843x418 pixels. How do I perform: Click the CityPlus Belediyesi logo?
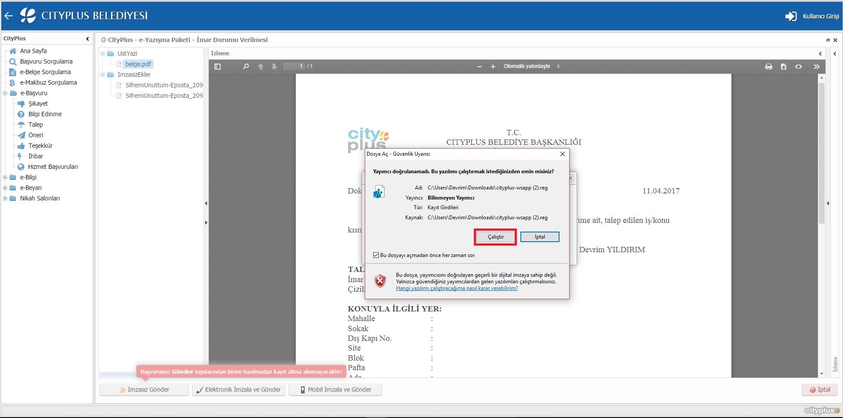[28, 16]
